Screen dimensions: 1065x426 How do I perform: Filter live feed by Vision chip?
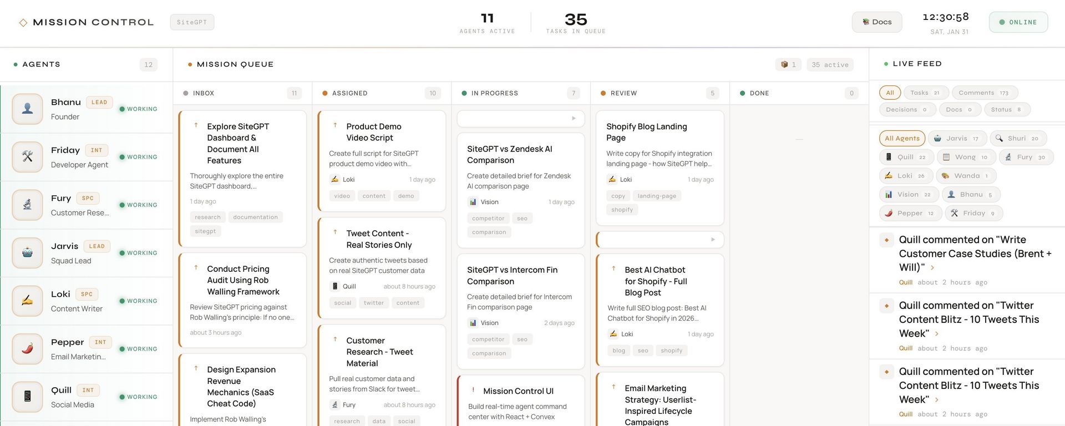pos(909,195)
